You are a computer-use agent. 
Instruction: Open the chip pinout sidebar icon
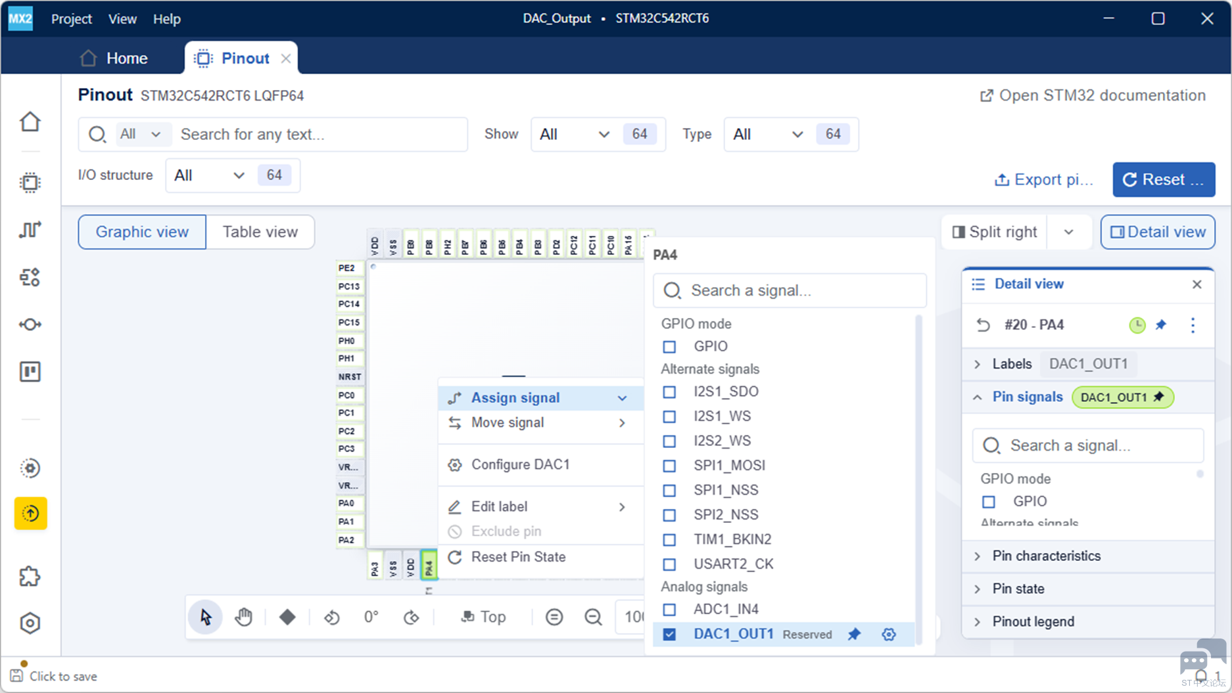[30, 183]
